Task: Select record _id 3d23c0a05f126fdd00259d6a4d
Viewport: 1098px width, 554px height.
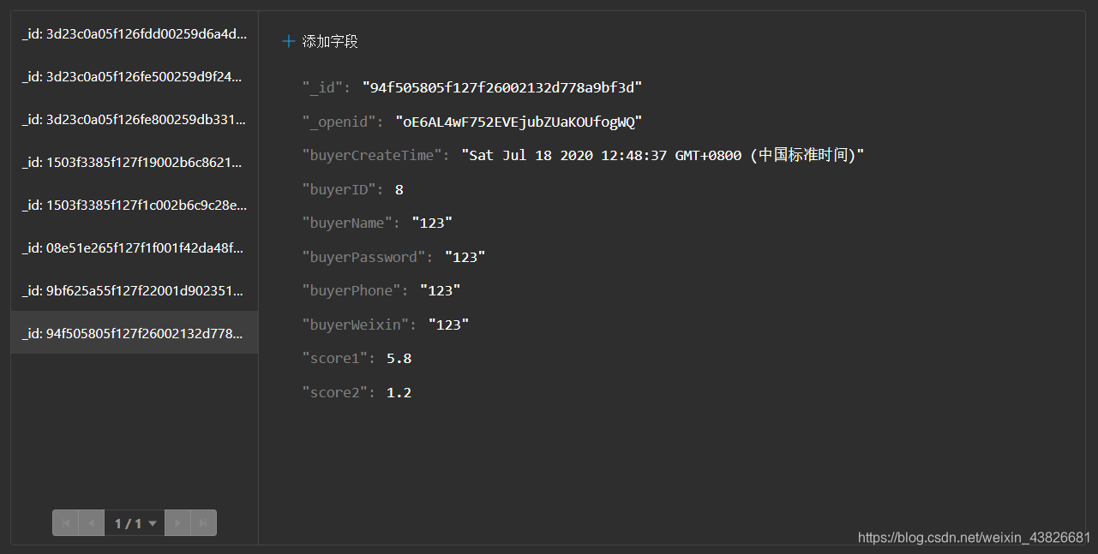Action: coord(135,33)
